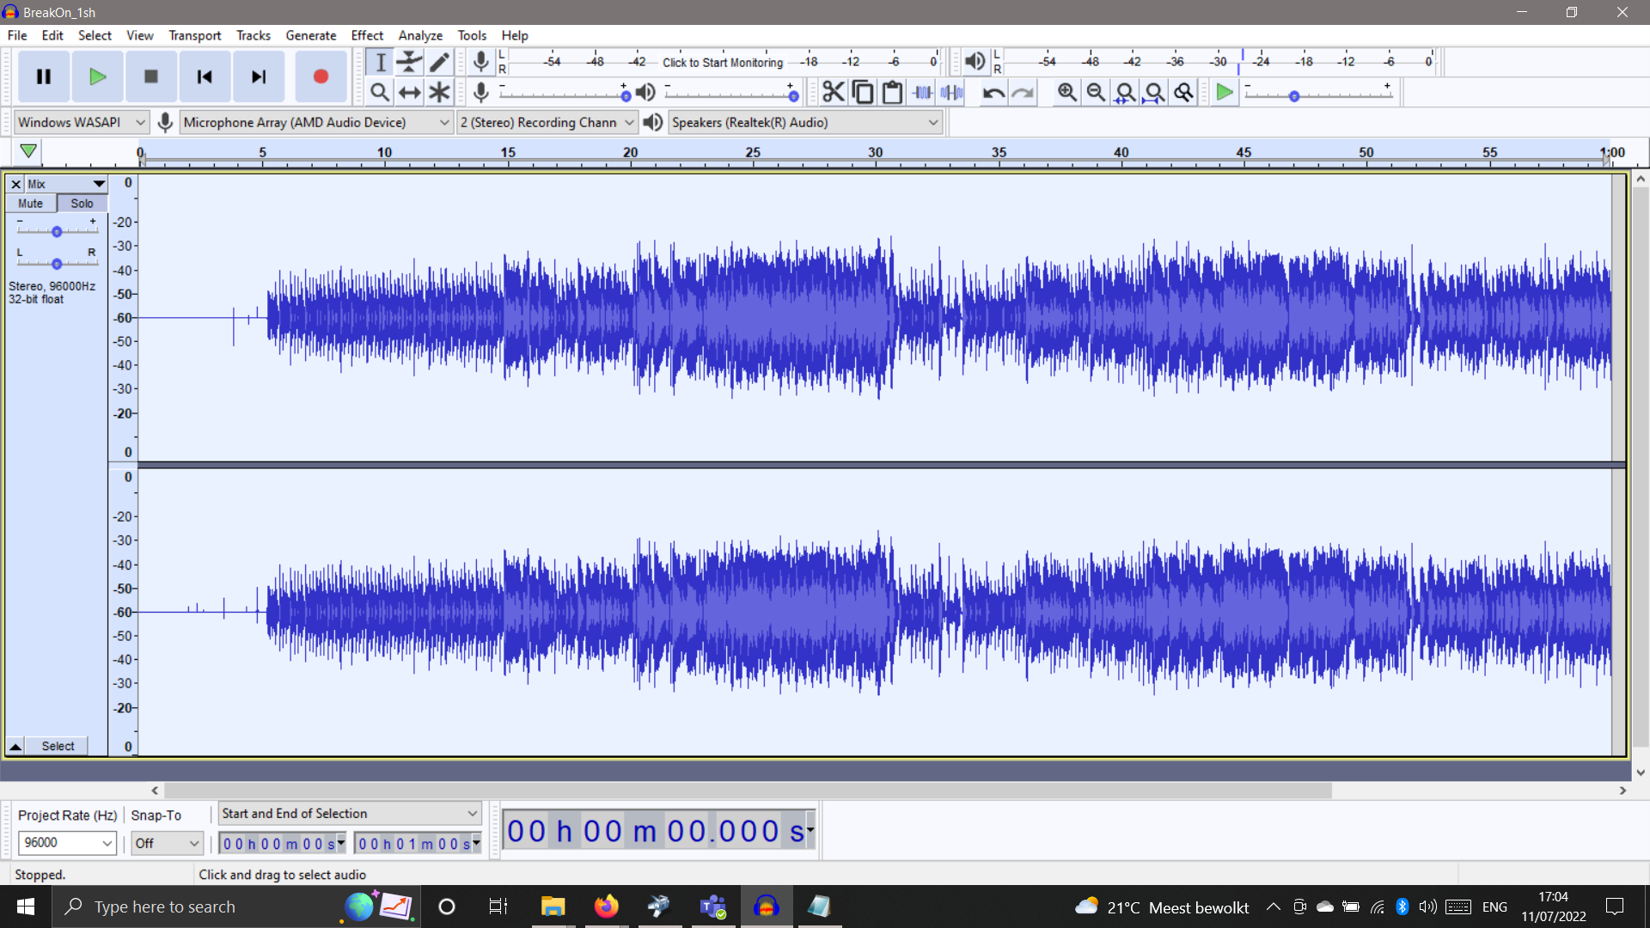
Task: Click the Pause transport button
Action: click(x=43, y=76)
